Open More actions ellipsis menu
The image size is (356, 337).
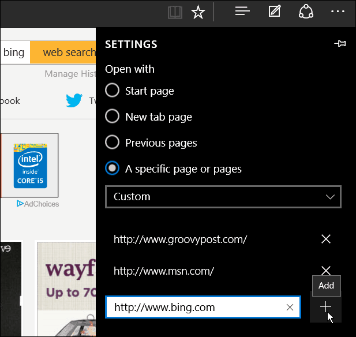338,11
